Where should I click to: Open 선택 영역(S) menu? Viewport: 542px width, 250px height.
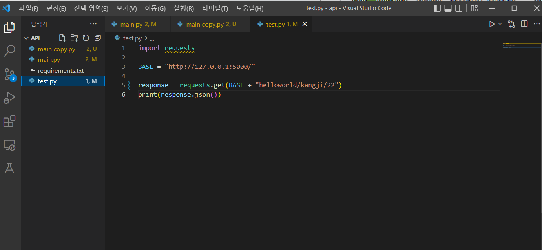(91, 8)
